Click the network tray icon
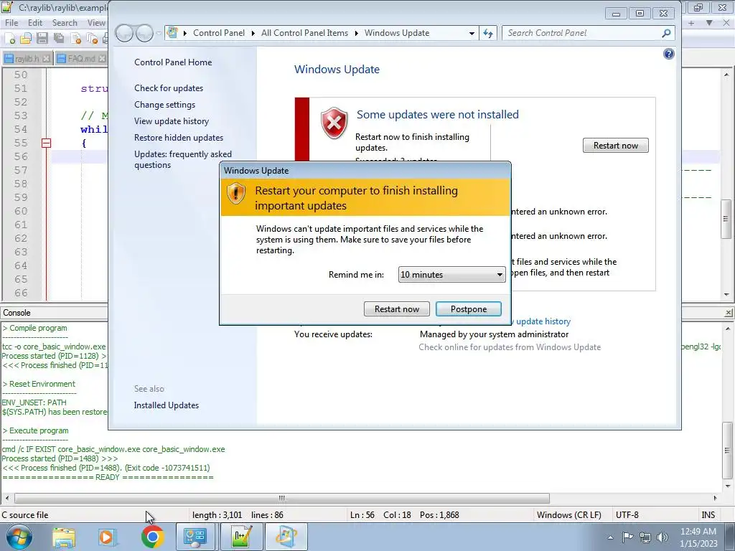The height and width of the screenshot is (551, 735). 645,537
